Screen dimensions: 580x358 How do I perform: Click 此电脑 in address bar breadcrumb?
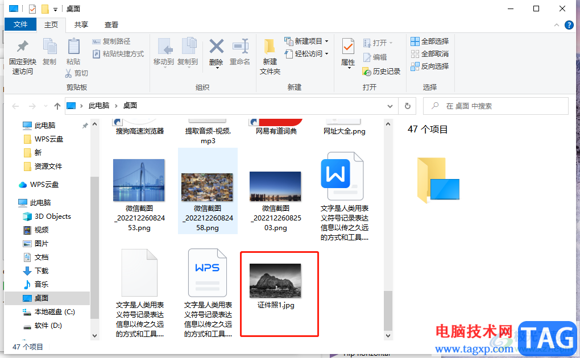pyautogui.click(x=99, y=106)
